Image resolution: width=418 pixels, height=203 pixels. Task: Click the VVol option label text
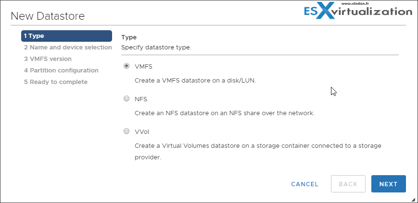pyautogui.click(x=142, y=131)
